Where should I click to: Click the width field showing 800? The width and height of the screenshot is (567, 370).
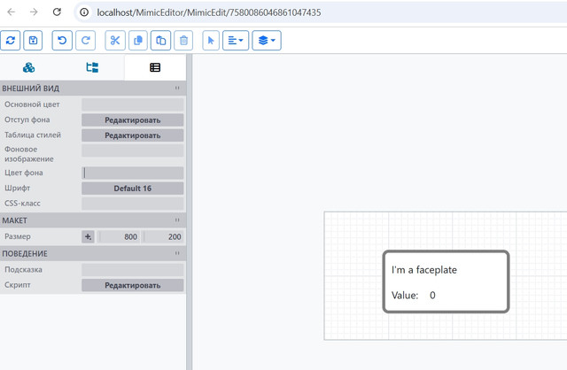tap(120, 236)
